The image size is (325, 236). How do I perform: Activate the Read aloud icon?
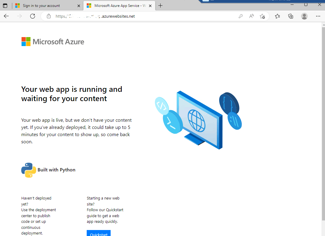click(x=251, y=16)
